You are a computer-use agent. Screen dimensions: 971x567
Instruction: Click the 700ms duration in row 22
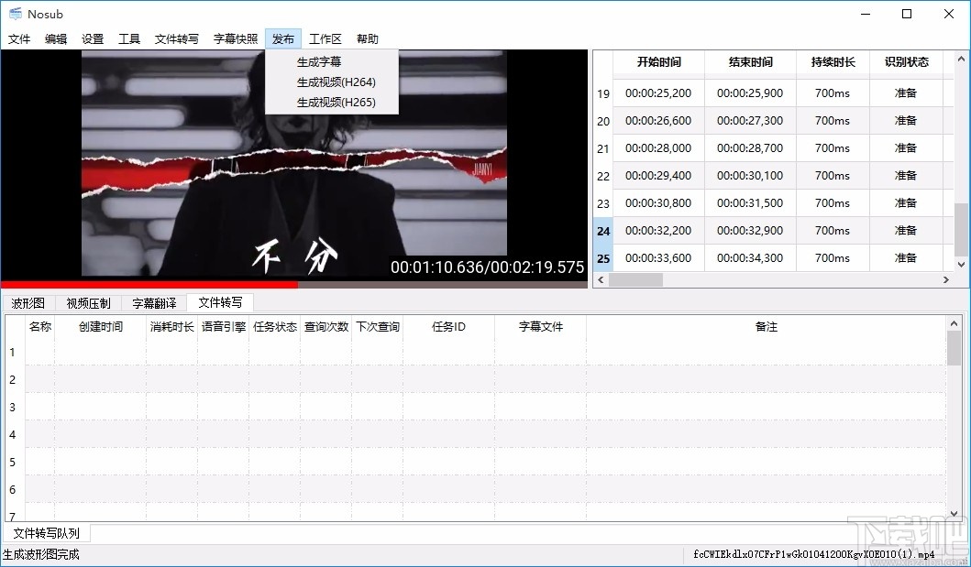coord(833,176)
